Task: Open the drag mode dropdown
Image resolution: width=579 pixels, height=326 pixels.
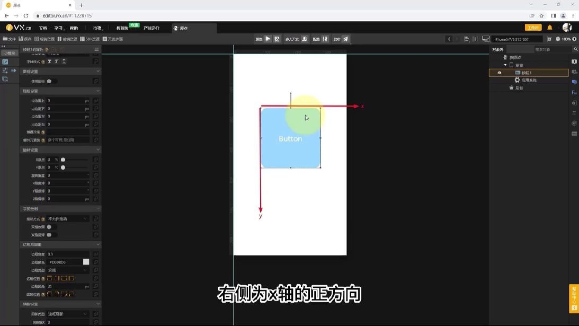Action: (68, 219)
